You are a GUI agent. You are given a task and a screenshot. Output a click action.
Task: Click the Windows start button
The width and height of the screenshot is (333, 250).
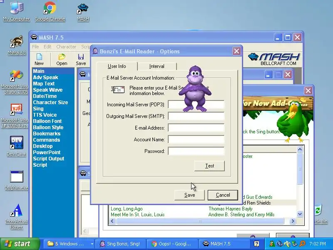coord(20,244)
